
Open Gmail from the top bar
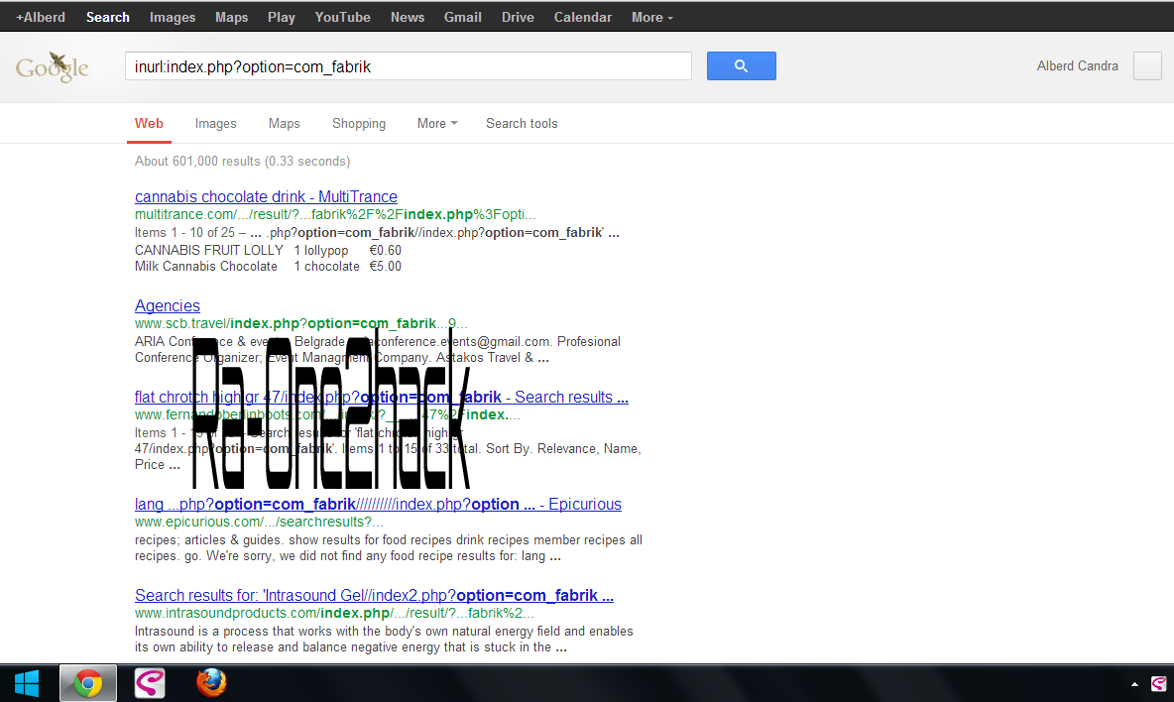463,17
